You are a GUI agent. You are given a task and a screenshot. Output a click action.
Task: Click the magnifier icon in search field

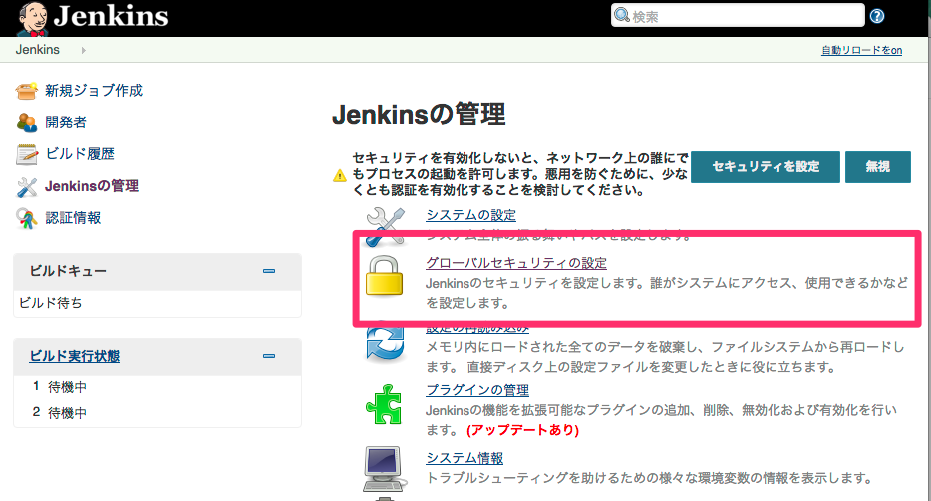tap(621, 15)
